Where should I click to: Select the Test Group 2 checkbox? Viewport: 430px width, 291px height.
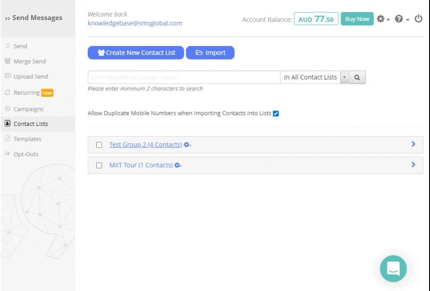tap(99, 145)
